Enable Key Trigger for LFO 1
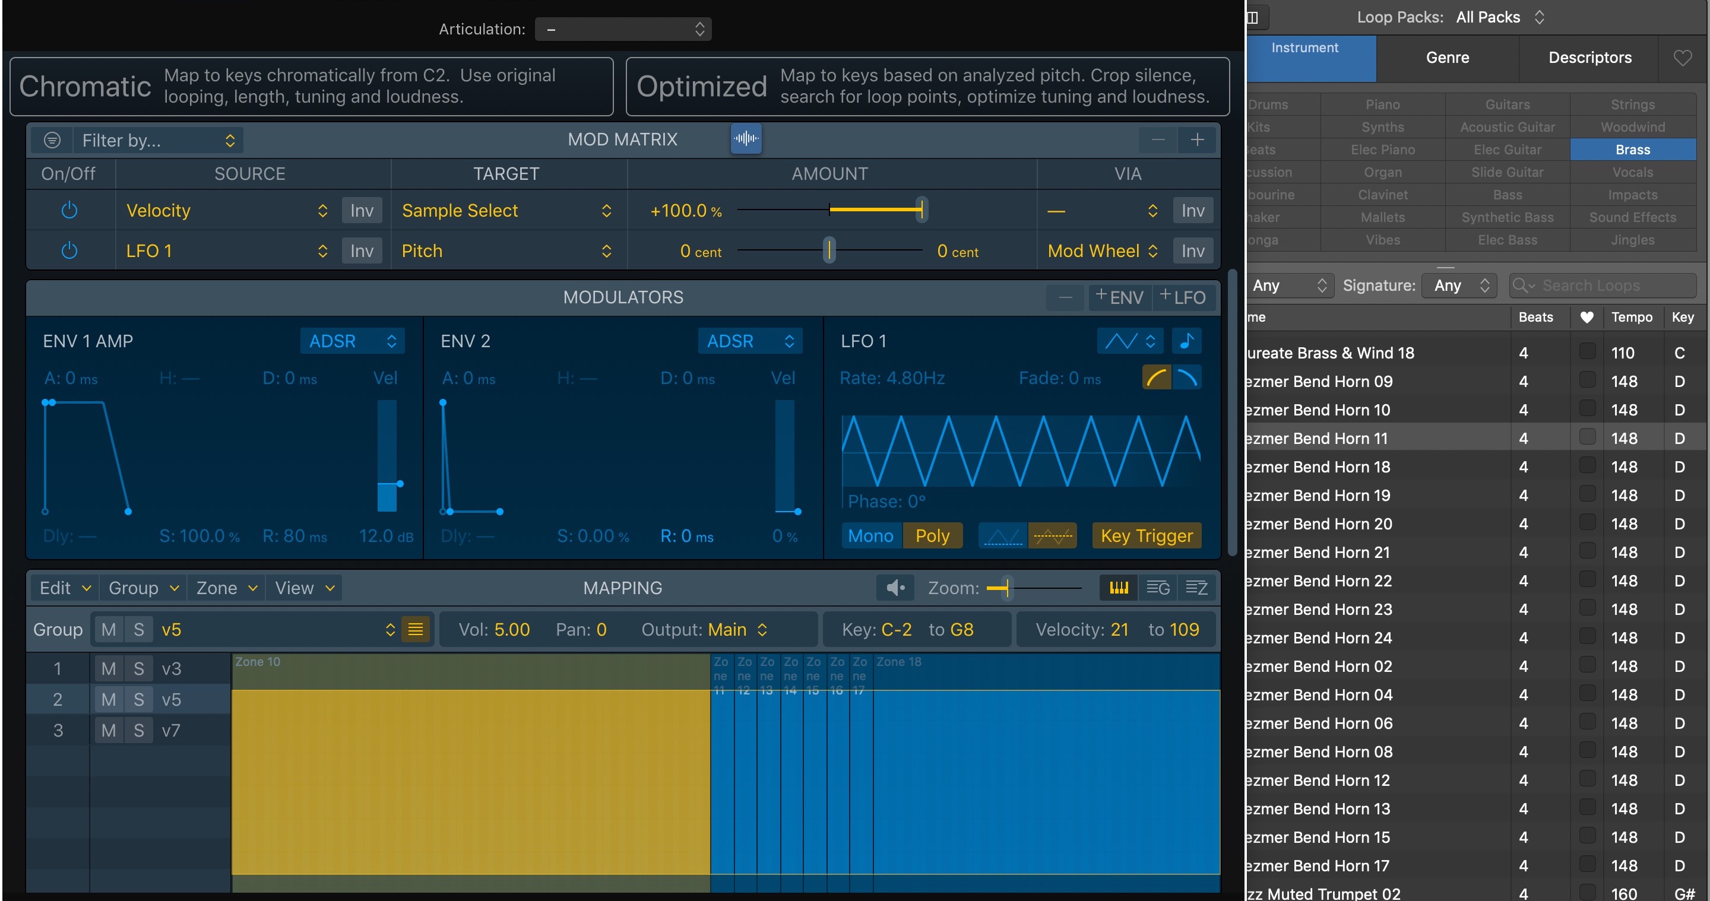The width and height of the screenshot is (1710, 901). 1147,535
